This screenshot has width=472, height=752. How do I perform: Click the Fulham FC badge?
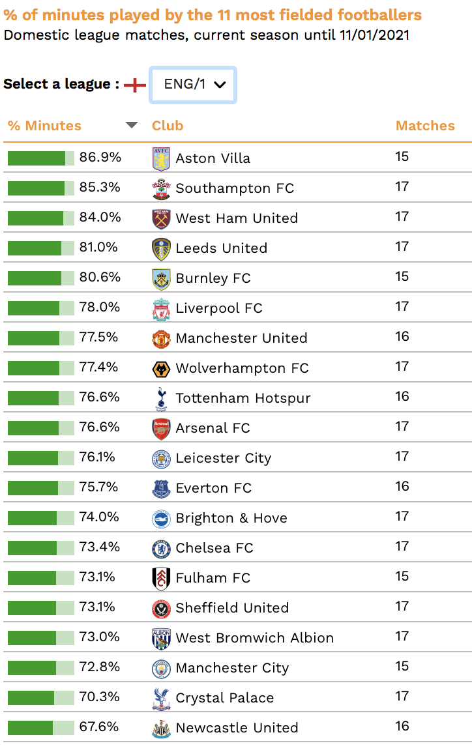pos(161,579)
